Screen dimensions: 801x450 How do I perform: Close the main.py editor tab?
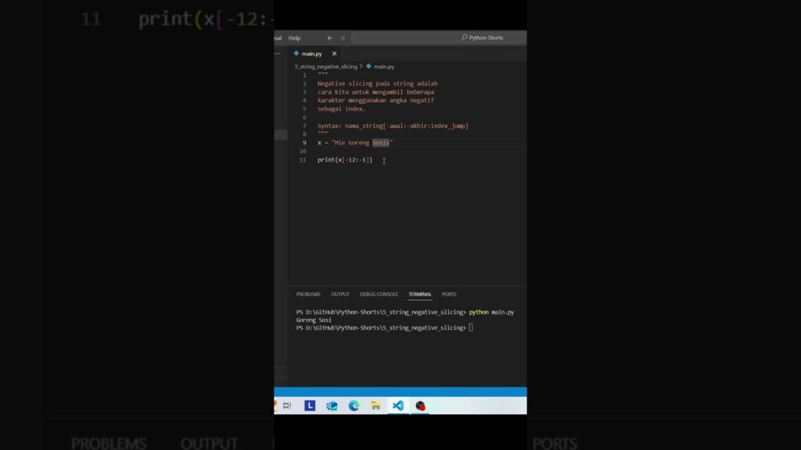pos(335,54)
